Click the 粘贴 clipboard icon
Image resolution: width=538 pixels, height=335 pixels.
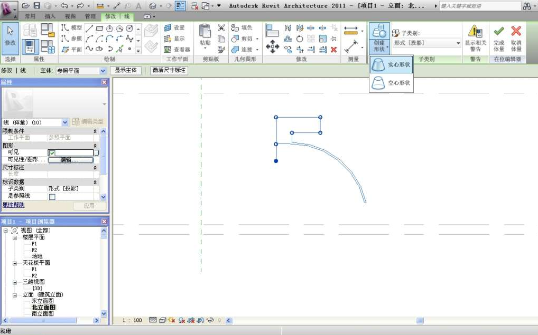coord(205,32)
